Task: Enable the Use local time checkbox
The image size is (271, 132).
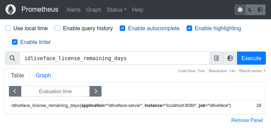Action: (x=8, y=28)
